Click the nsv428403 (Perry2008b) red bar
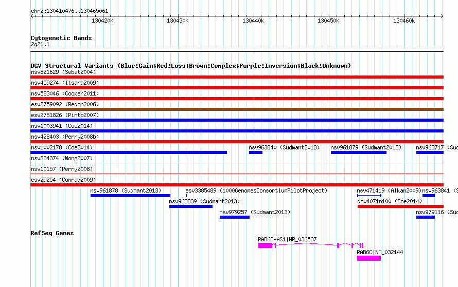The width and height of the screenshot is (458, 287). point(237,142)
